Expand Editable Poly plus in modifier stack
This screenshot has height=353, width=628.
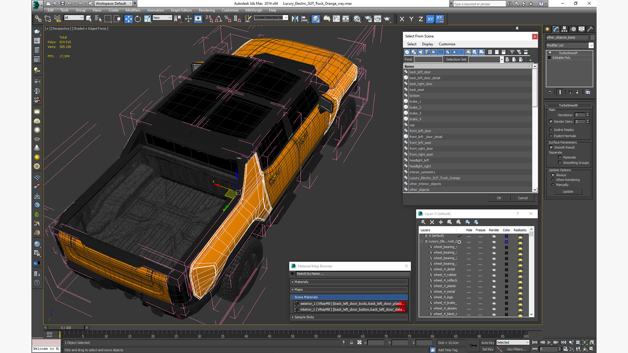click(549, 58)
